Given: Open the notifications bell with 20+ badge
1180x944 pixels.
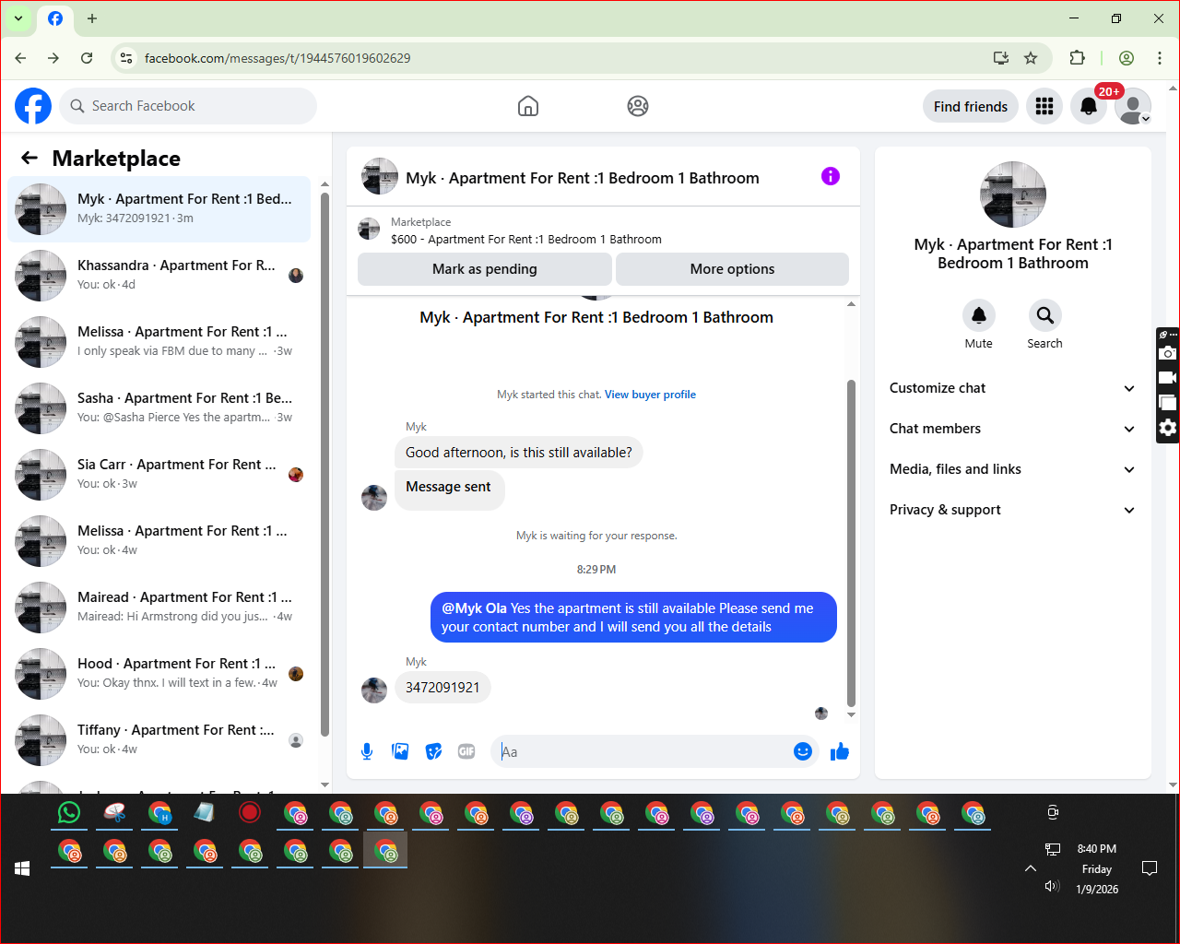Looking at the screenshot, I should pyautogui.click(x=1089, y=106).
